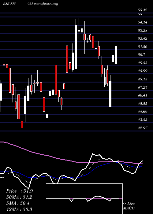Click the Price : 51.9 readout
The height and width of the screenshot is (214, 153).
19,191
